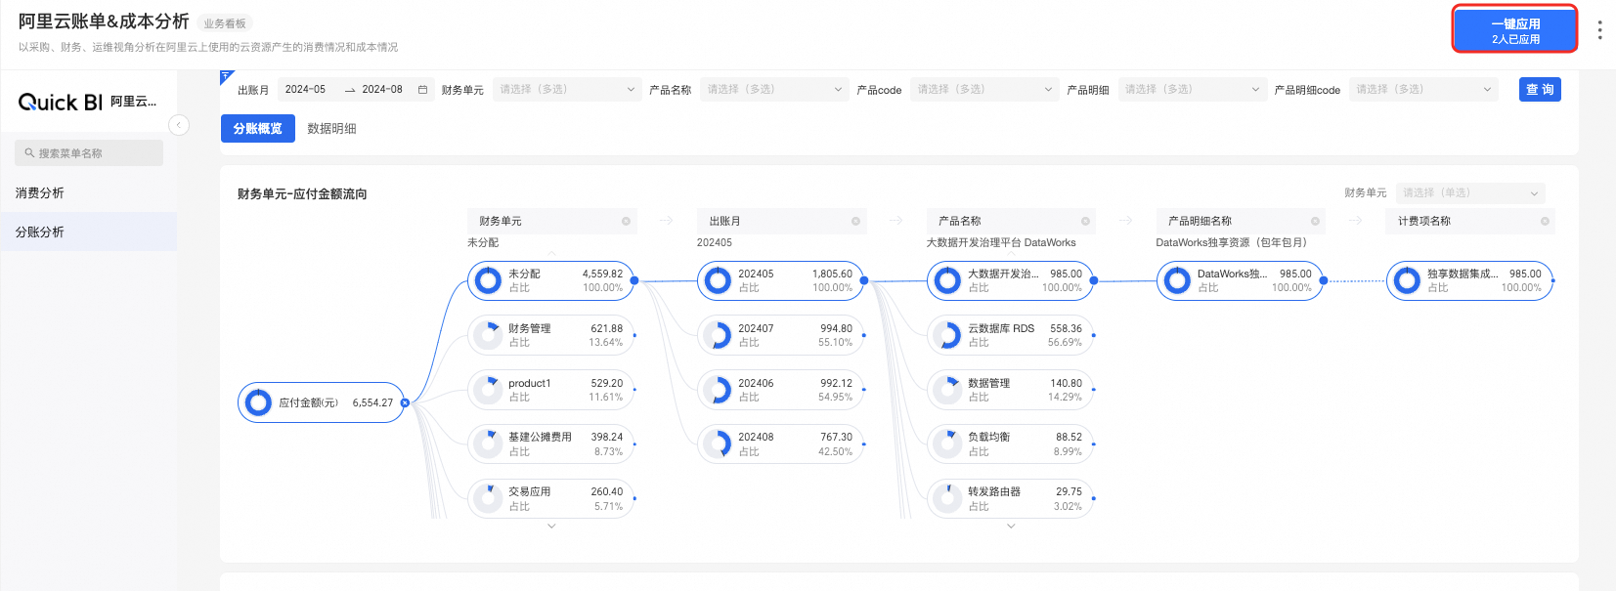Image resolution: width=1616 pixels, height=591 pixels.
Task: Click the 一键应用 button
Action: click(1515, 30)
